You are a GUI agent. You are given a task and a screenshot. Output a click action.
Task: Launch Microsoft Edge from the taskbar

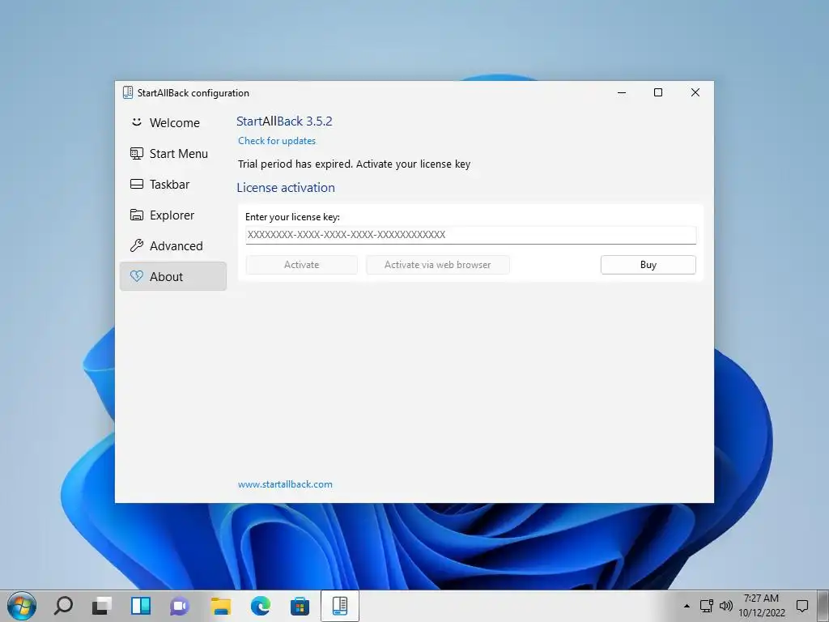coord(260,606)
